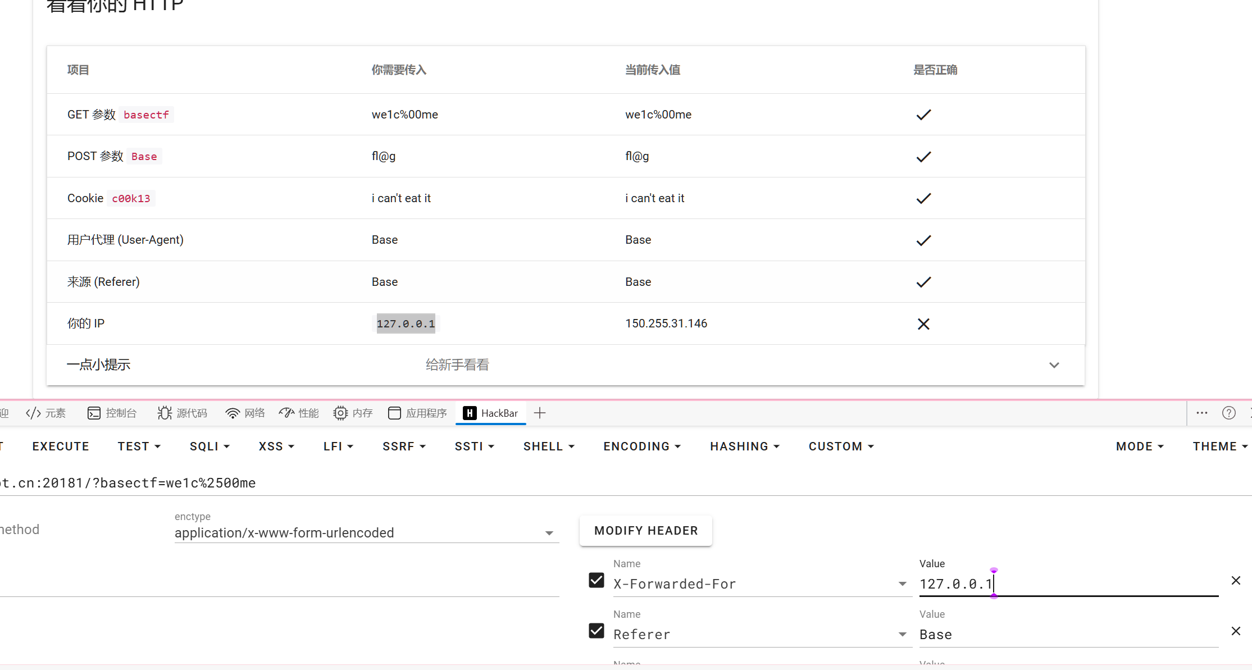The image size is (1252, 670).
Task: Open the Performance (性能) gauge icon tab
Action: tap(299, 413)
